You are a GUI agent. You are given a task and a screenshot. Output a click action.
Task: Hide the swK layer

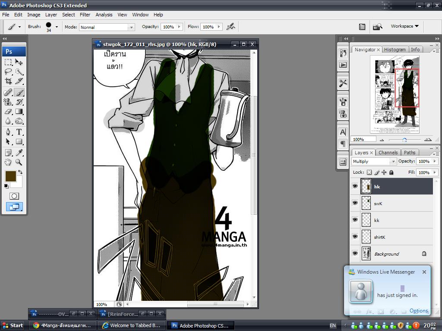pyautogui.click(x=355, y=203)
